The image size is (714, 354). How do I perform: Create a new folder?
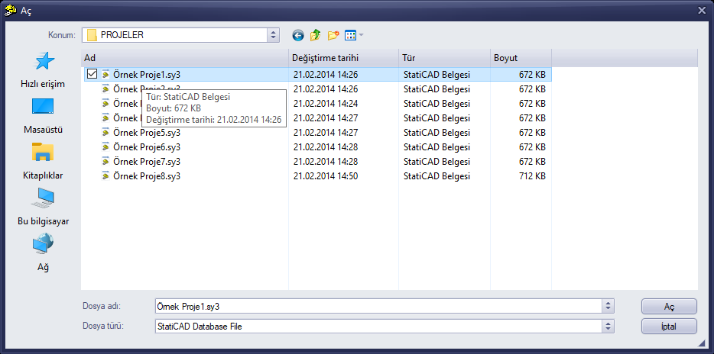[333, 35]
